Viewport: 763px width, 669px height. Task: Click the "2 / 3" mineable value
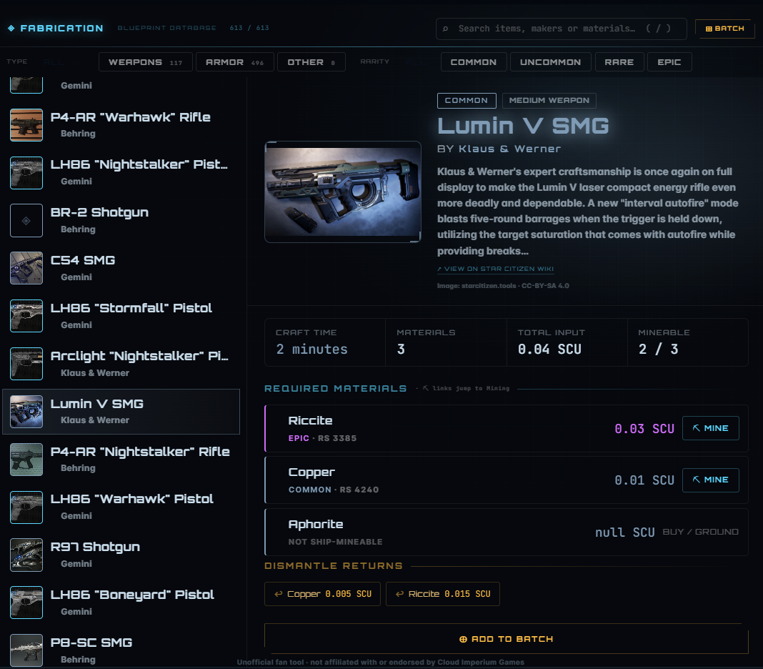coord(658,349)
